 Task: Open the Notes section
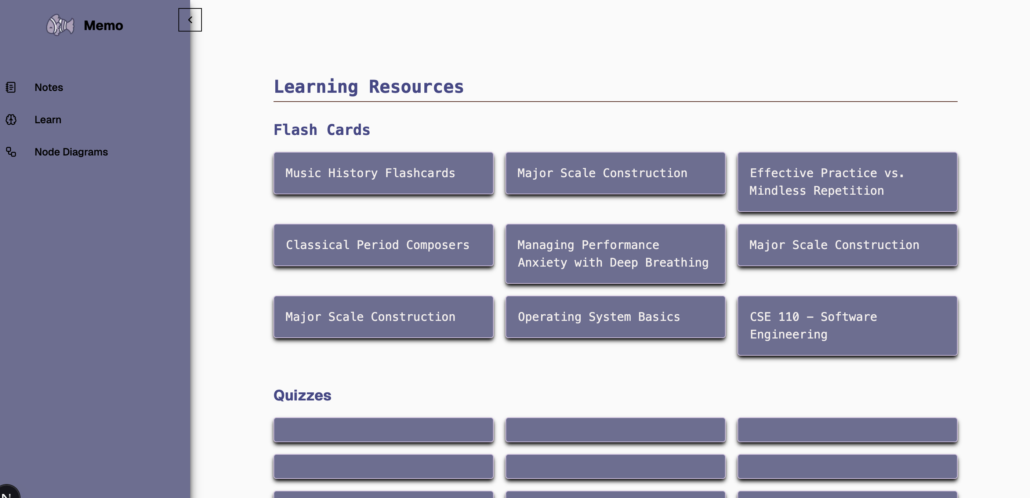tap(49, 87)
